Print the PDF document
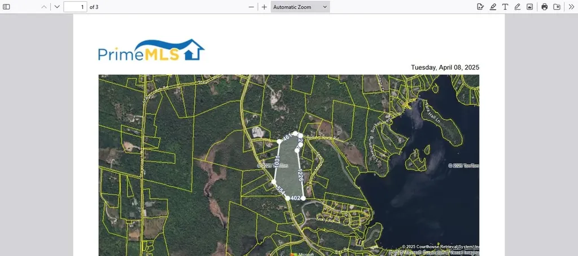The image size is (578, 256). point(545,7)
